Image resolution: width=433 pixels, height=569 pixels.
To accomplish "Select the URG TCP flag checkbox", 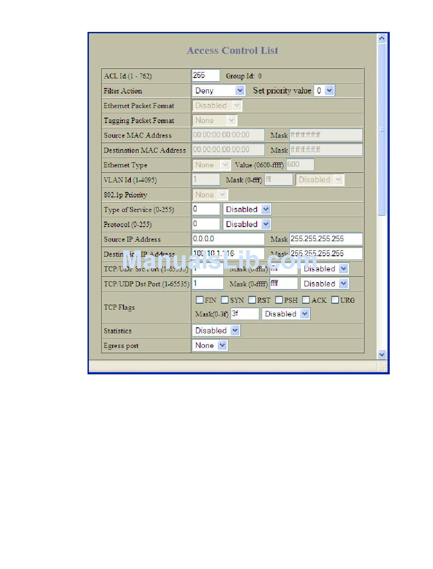I will pyautogui.click(x=335, y=300).
